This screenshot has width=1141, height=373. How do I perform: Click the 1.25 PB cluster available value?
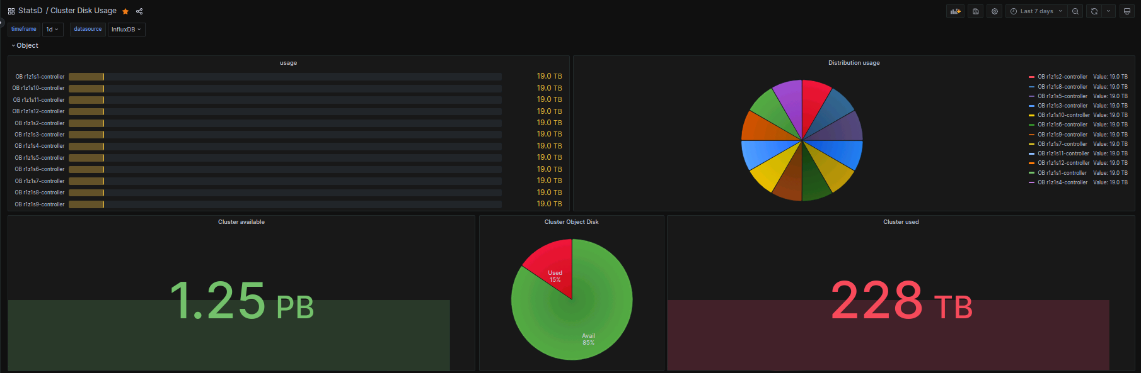[x=241, y=301]
